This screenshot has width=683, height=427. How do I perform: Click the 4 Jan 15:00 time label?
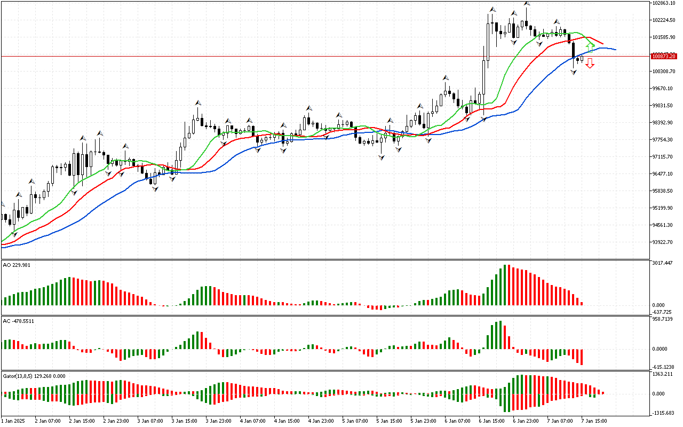[x=286, y=421]
